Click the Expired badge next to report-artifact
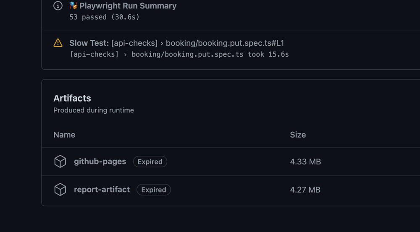Viewport: 420px width, 232px height. coord(154,190)
